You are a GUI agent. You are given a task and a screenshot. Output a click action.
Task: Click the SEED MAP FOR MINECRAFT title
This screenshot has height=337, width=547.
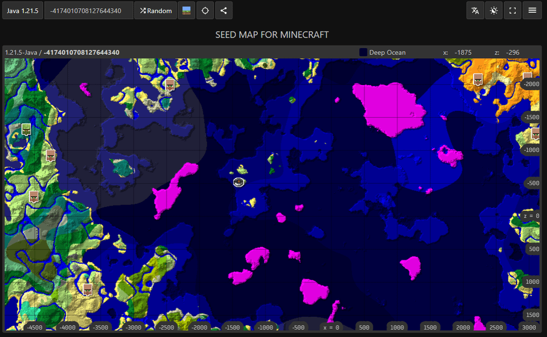(272, 35)
